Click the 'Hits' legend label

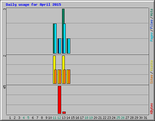tap(152, 12)
